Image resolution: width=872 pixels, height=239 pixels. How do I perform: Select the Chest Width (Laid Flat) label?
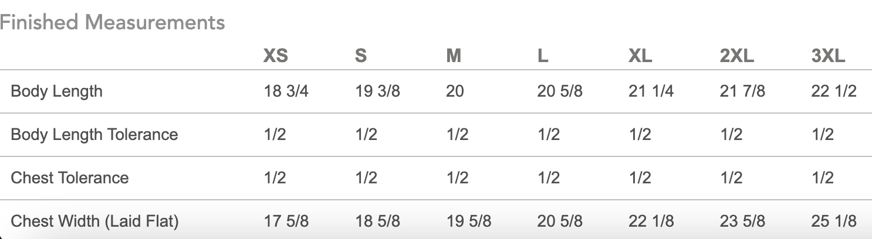point(94,221)
